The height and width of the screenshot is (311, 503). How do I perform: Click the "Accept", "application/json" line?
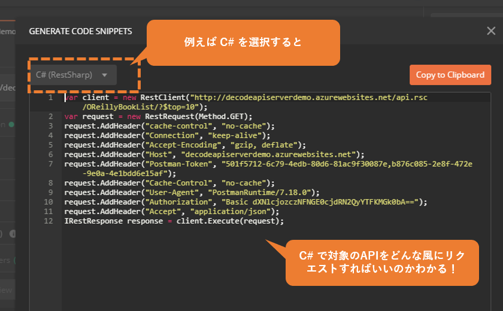172,212
